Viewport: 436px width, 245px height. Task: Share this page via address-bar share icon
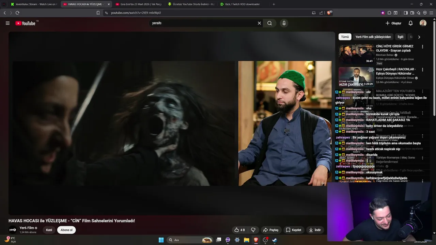coord(321,13)
